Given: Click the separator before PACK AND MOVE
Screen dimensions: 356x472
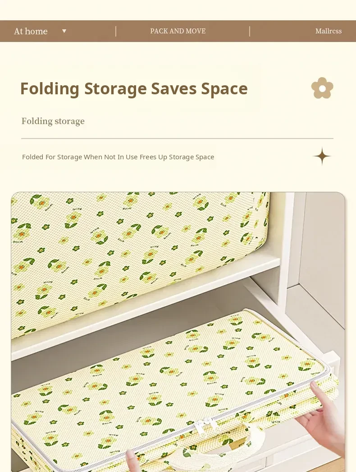Looking at the screenshot, I should 116,31.
